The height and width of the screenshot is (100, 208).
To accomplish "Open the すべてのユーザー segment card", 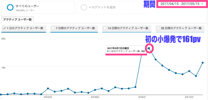I will [38, 7].
